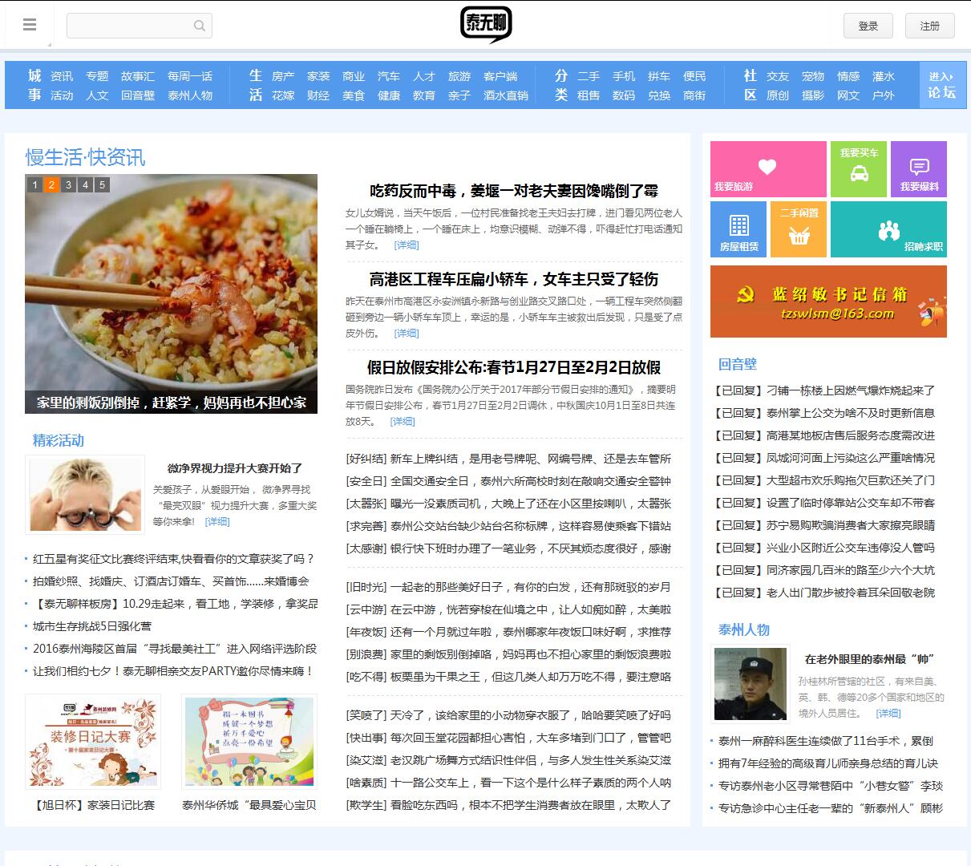
Task: Open 微净界视力提升大赛开始了 title
Action: [235, 468]
